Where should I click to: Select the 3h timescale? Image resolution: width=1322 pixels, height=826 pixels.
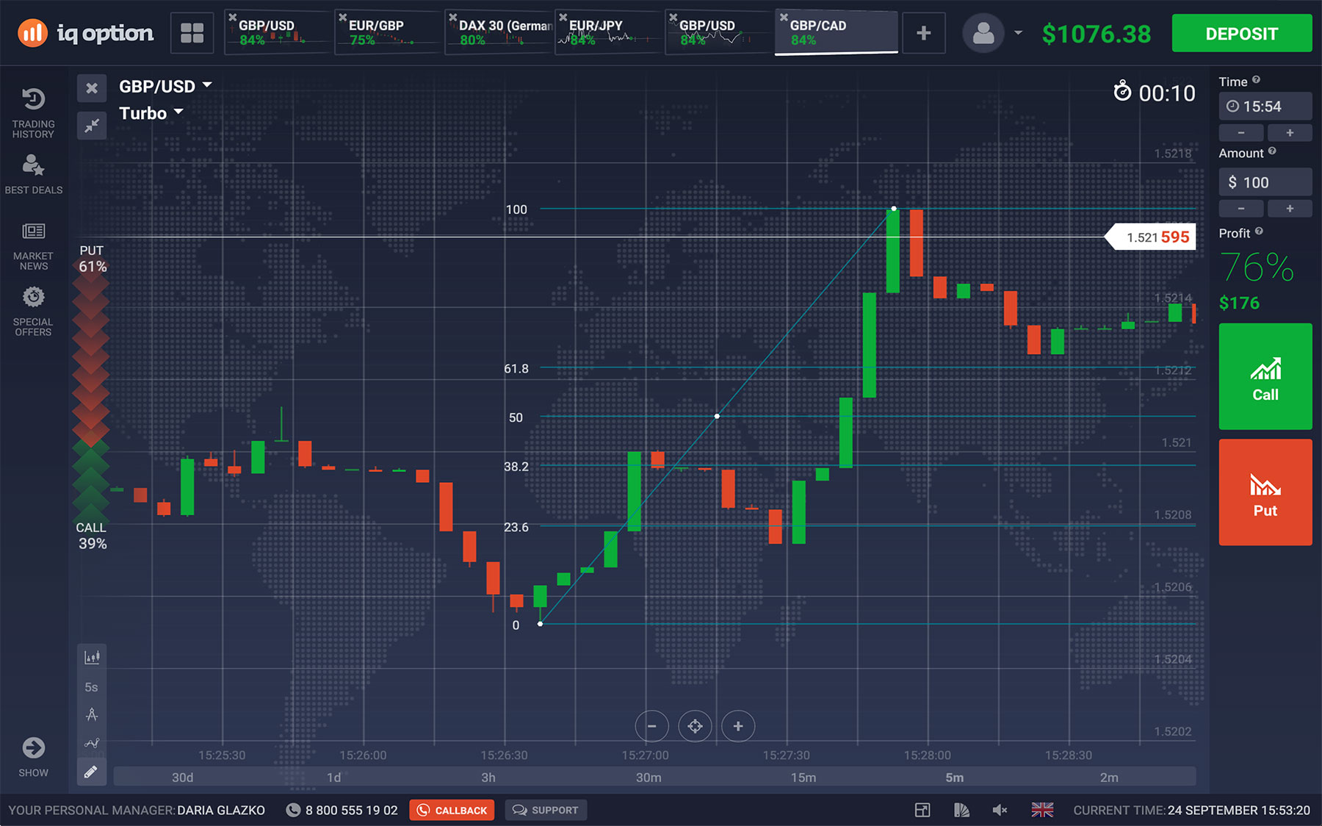pyautogui.click(x=488, y=777)
